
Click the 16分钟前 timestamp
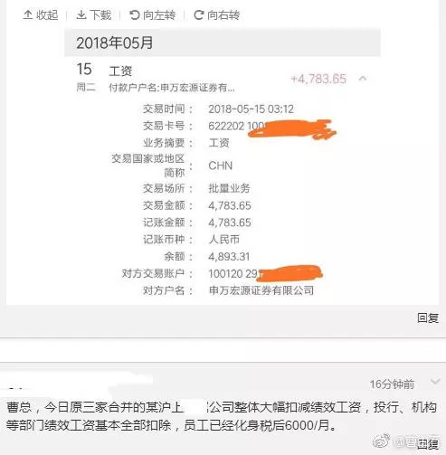click(x=392, y=384)
